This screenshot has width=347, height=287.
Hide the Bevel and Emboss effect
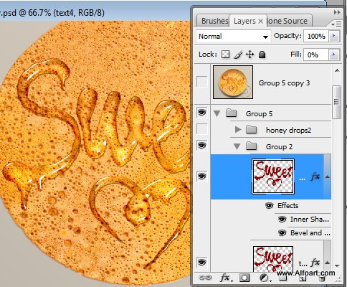coord(282,232)
